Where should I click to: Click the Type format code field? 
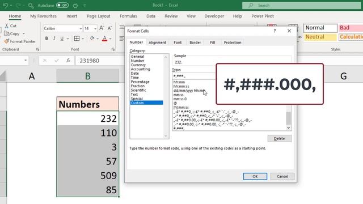(194, 76)
